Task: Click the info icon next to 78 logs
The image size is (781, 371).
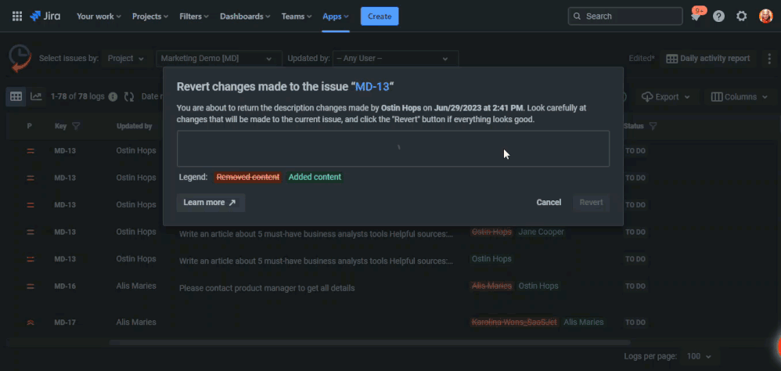Action: (113, 96)
